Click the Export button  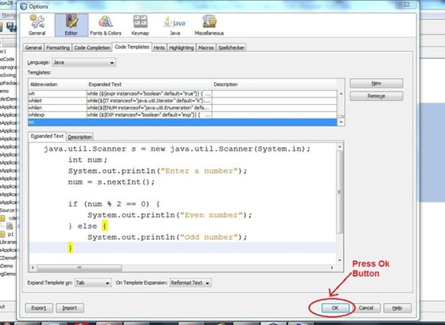39,308
